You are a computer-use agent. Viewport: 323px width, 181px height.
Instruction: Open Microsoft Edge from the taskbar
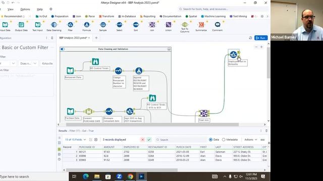(86, 176)
